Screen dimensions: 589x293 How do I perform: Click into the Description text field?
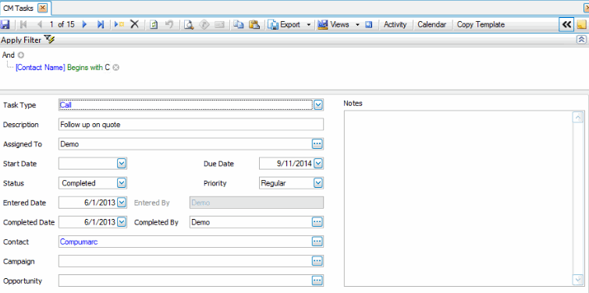click(x=191, y=125)
